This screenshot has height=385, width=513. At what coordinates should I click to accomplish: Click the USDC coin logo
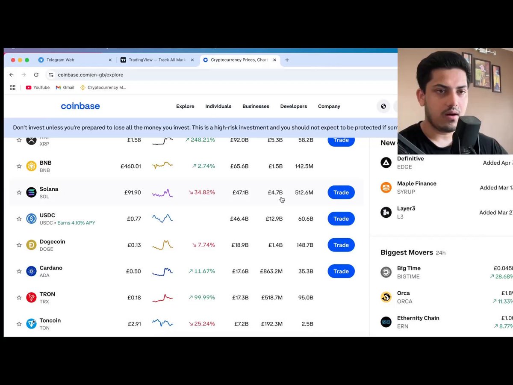[x=31, y=219]
